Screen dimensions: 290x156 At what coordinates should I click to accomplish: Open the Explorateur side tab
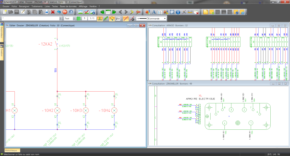click(x=2, y=33)
